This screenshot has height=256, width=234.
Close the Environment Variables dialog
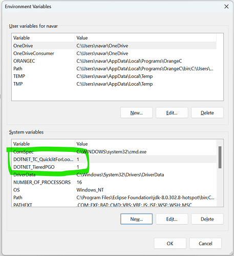(226, 7)
